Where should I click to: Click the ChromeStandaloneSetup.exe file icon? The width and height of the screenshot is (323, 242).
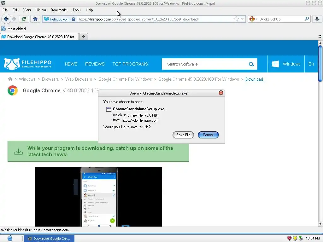109,109
